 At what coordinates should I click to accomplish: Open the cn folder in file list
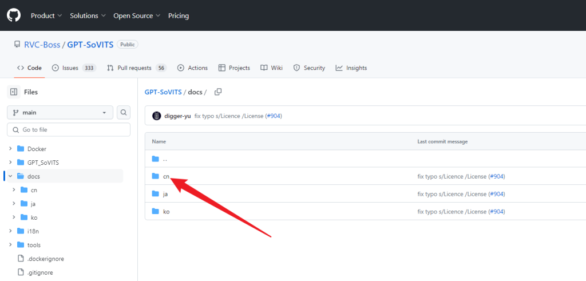click(166, 176)
